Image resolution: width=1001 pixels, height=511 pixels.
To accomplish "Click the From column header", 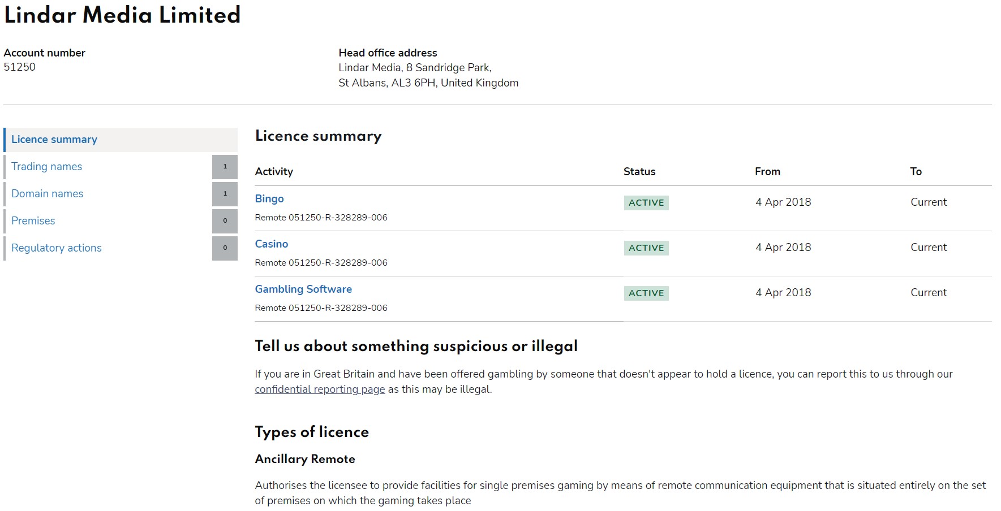I will click(x=767, y=172).
